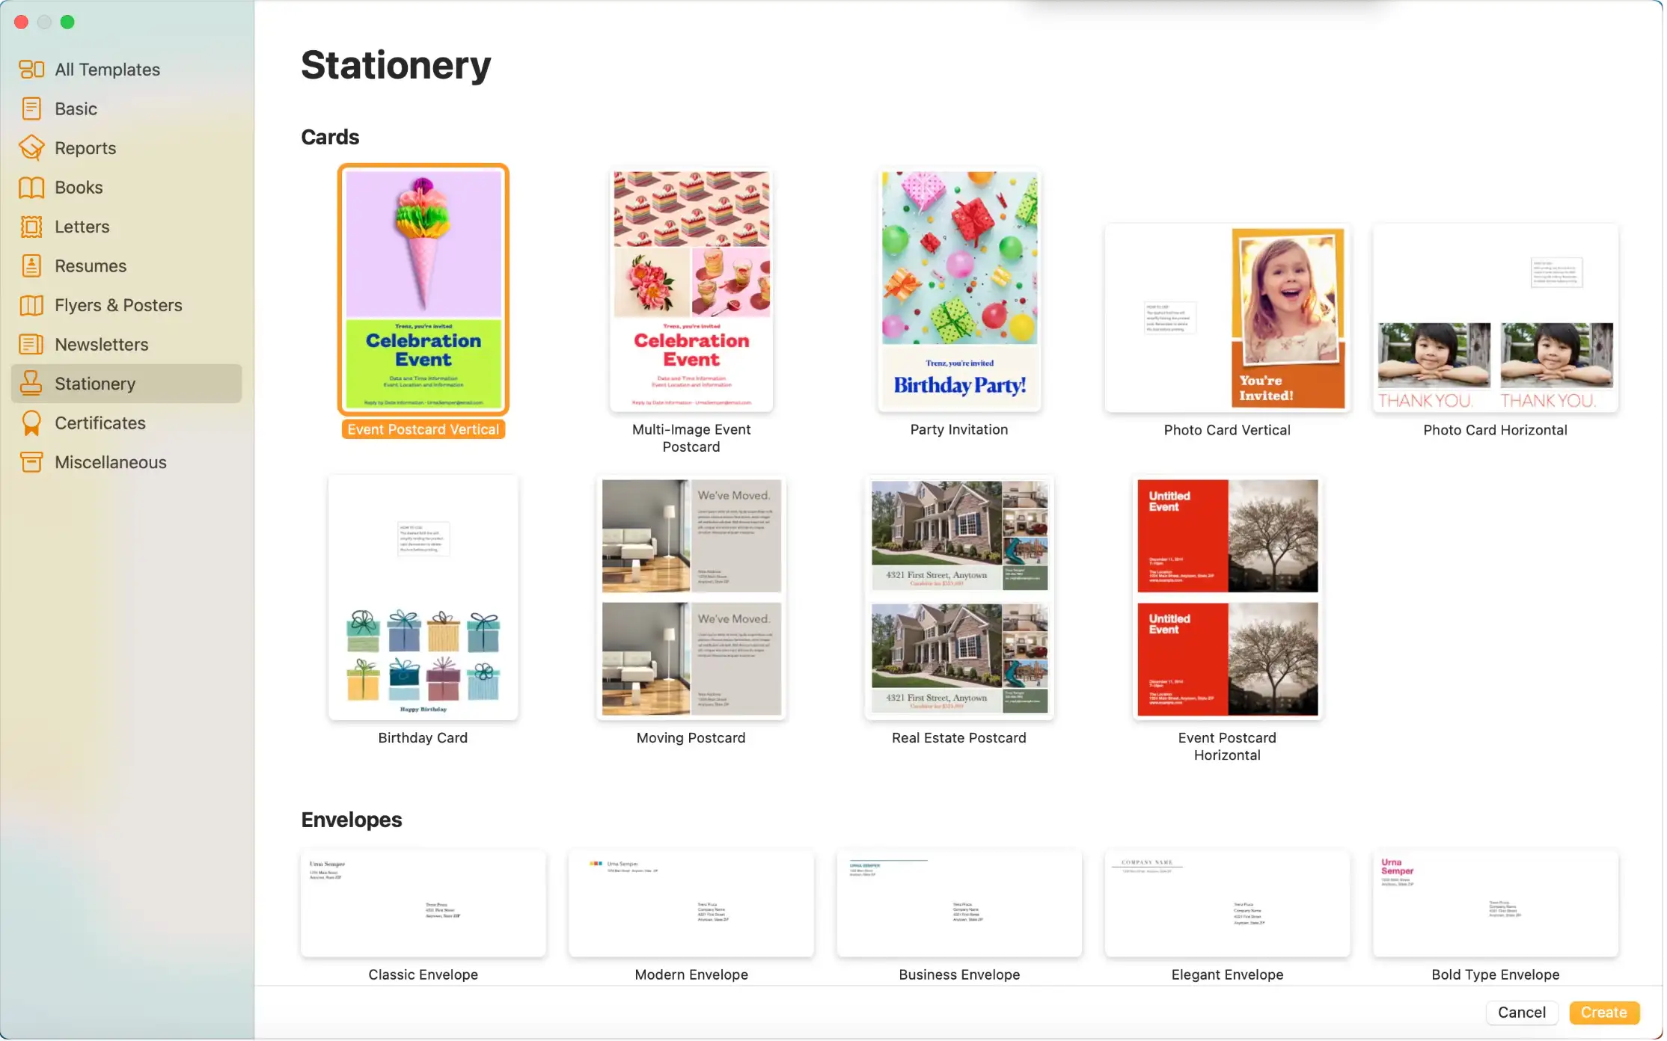The width and height of the screenshot is (1667, 1041).
Task: Click the Letters stamp icon
Action: coord(31,227)
